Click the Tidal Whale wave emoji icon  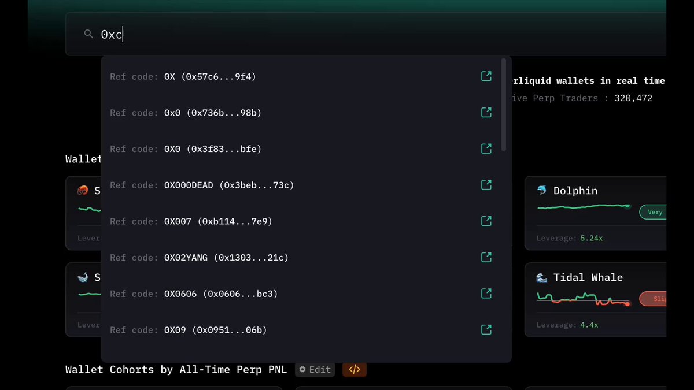click(x=542, y=277)
